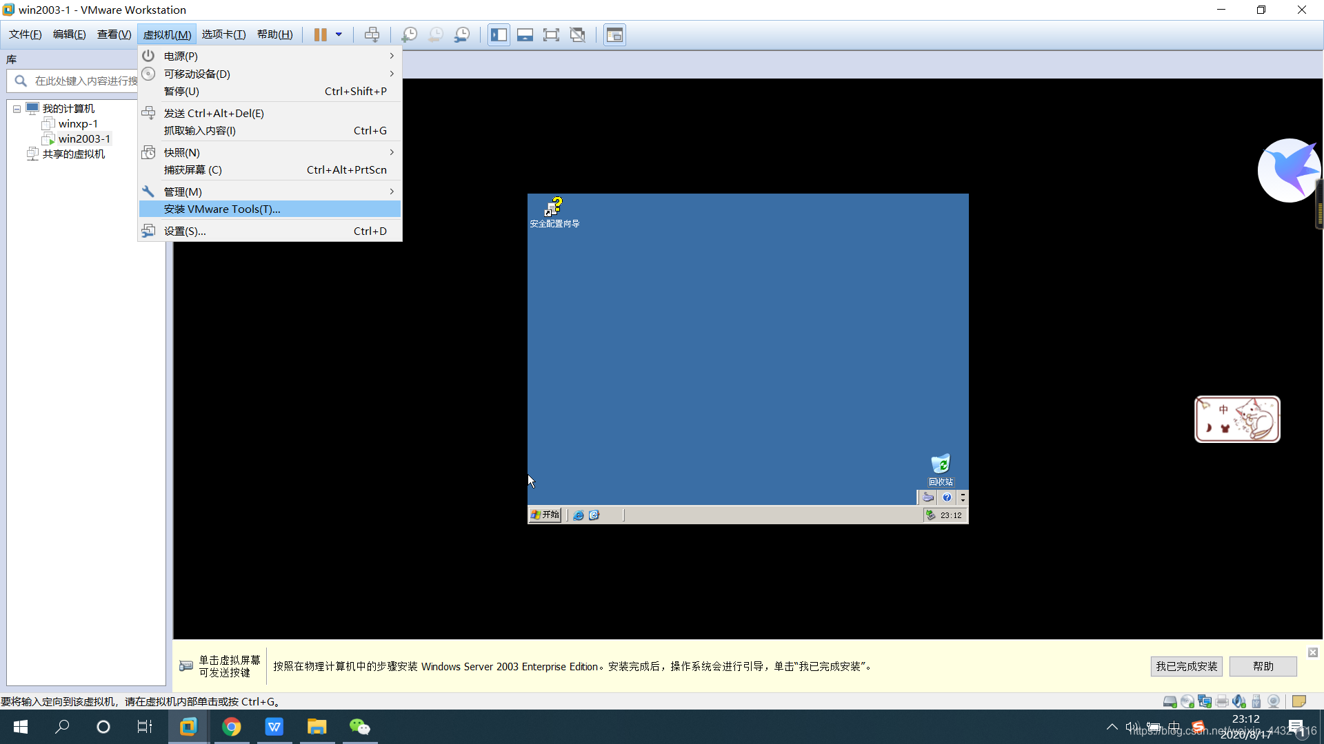The height and width of the screenshot is (744, 1324).
Task: Click webcam device status icon
Action: coord(1274,701)
